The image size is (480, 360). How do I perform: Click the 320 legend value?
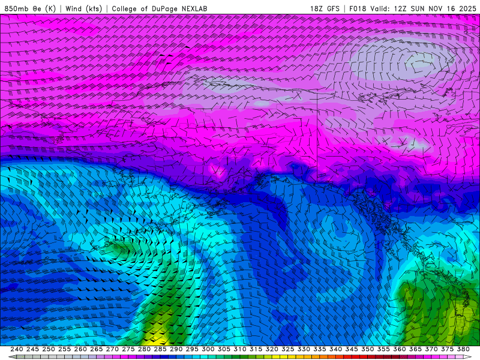point(272,349)
